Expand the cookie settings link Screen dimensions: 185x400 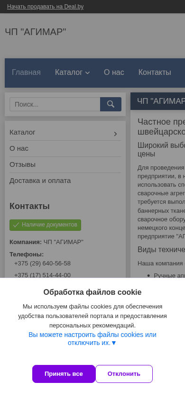(92, 339)
